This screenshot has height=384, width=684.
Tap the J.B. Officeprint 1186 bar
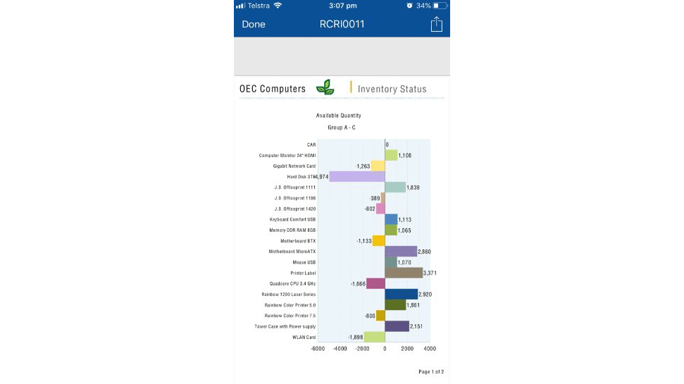(x=383, y=198)
